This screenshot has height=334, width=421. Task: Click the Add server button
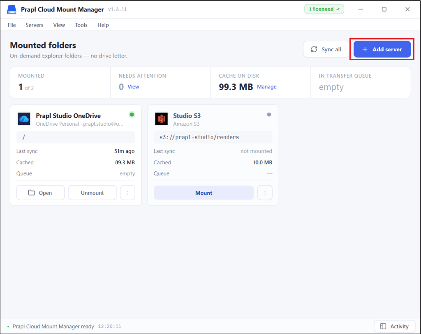pyautogui.click(x=382, y=49)
